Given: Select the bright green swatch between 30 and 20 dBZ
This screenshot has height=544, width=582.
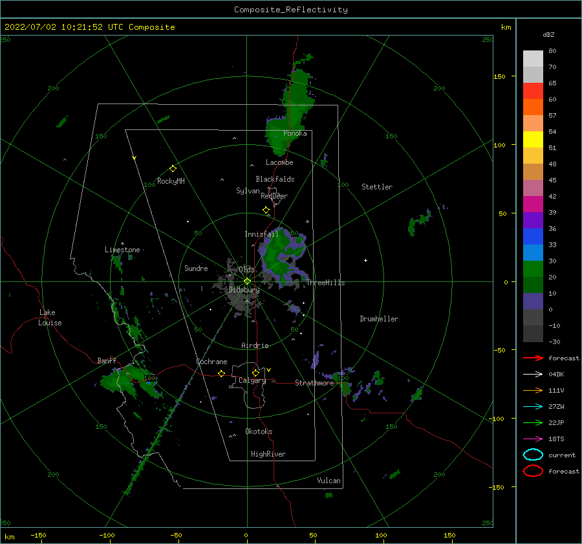Looking at the screenshot, I should [x=533, y=269].
